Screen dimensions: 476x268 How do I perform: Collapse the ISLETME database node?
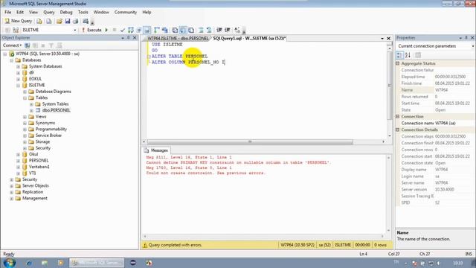click(18, 86)
